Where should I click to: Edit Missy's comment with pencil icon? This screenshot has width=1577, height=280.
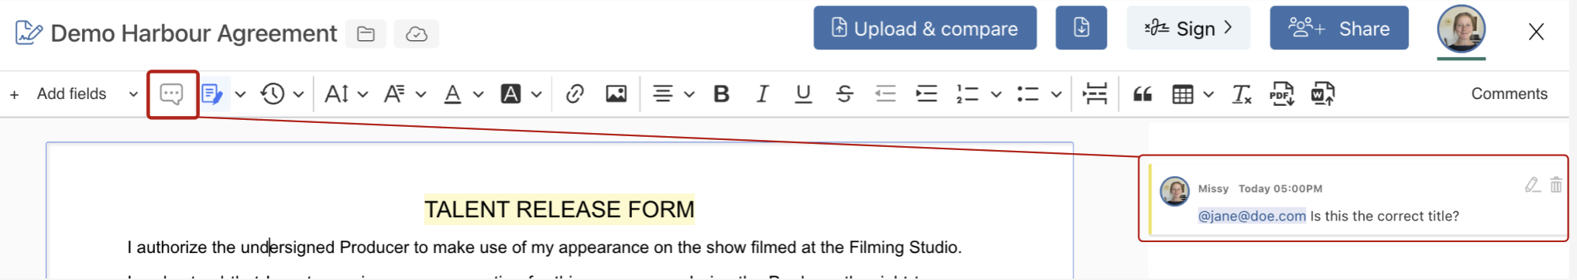pyautogui.click(x=1532, y=185)
